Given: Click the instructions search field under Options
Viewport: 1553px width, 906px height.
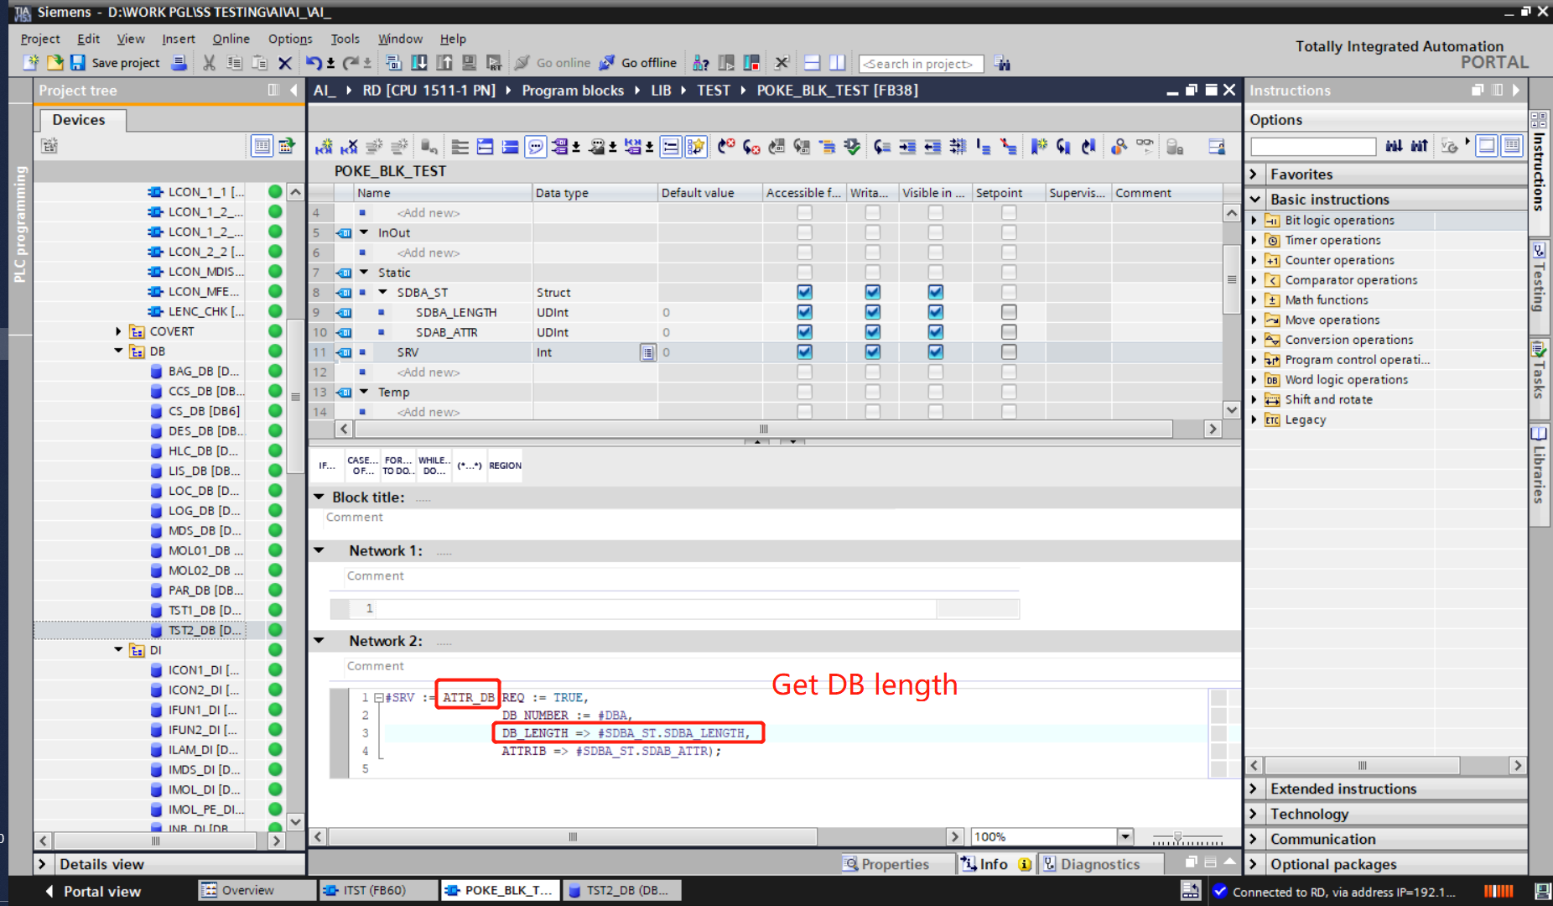Looking at the screenshot, I should tap(1313, 146).
